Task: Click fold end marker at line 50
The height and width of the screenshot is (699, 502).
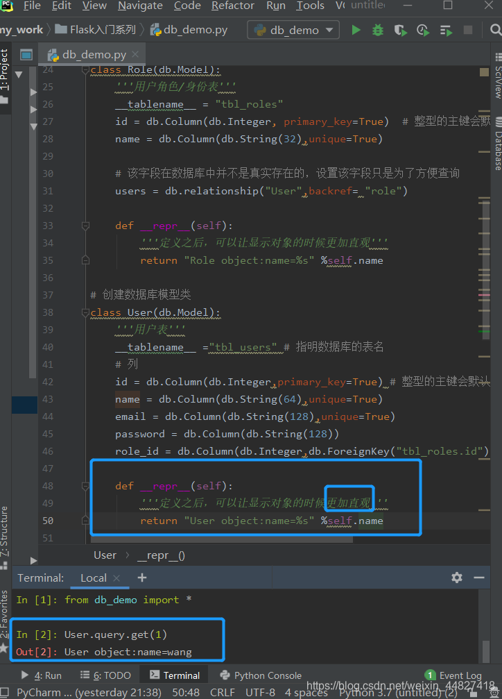Action: [85, 521]
